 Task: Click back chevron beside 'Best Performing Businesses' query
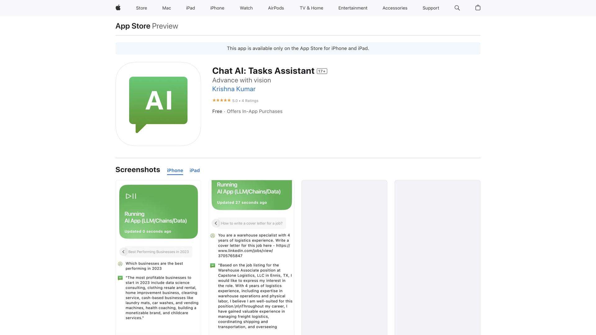click(x=123, y=252)
